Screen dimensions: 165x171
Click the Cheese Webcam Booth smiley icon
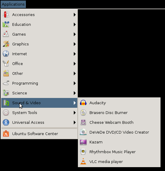tap(83, 122)
